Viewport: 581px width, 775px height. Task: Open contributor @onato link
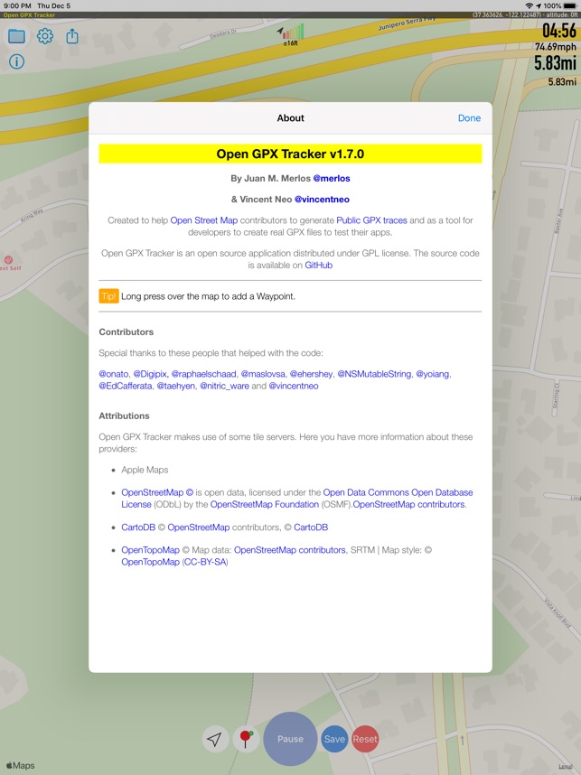(x=114, y=374)
